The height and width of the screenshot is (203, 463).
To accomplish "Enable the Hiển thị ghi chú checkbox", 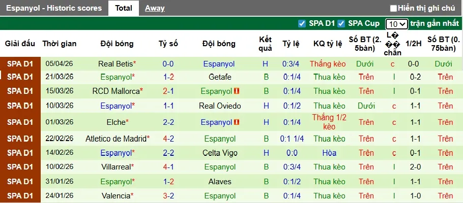I will [x=393, y=8].
